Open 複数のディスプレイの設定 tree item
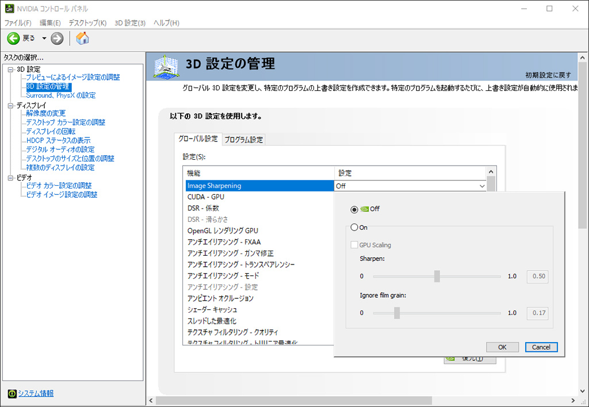Viewport: 589px width, 407px height. [60, 167]
